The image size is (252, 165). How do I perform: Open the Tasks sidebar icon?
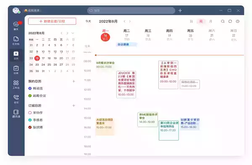coord(16,70)
